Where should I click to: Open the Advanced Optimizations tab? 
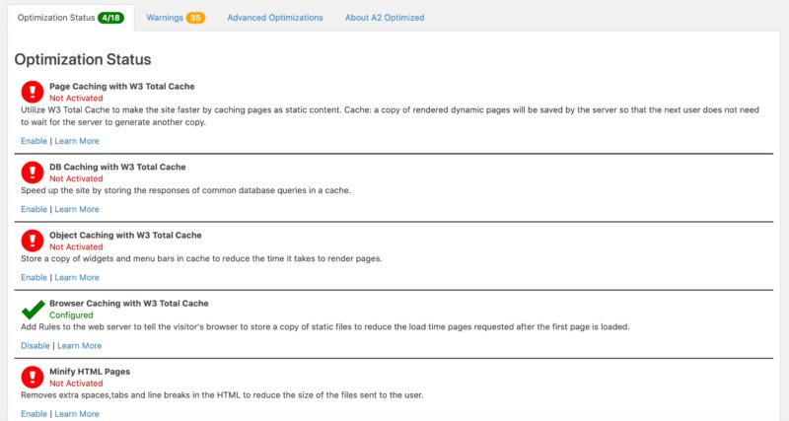click(274, 18)
